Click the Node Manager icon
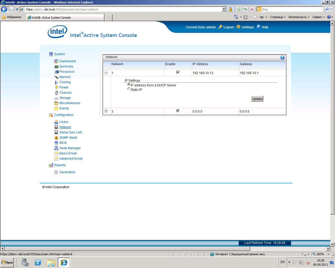This screenshot has width=335, height=268. [x=56, y=148]
